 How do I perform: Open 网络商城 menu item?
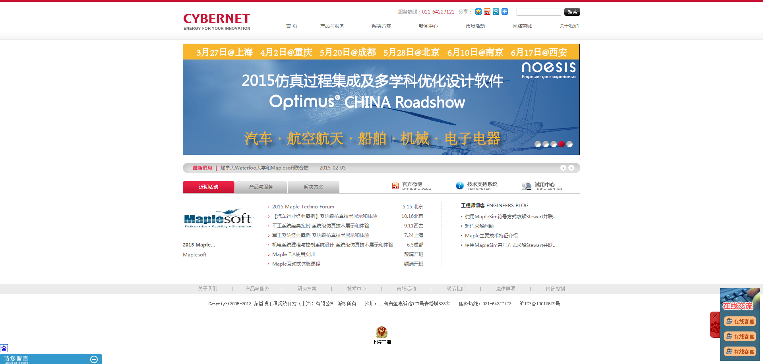pos(522,26)
